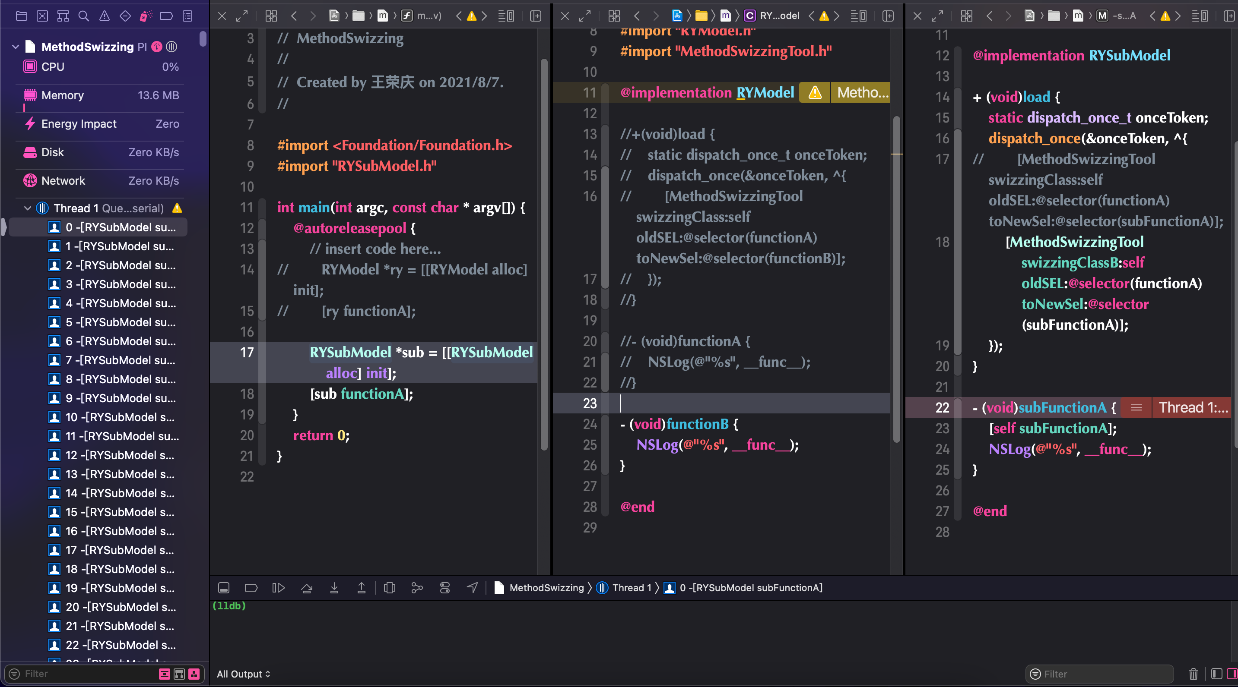Open the Find navigator magnifier icon
1238x687 pixels.
84,16
